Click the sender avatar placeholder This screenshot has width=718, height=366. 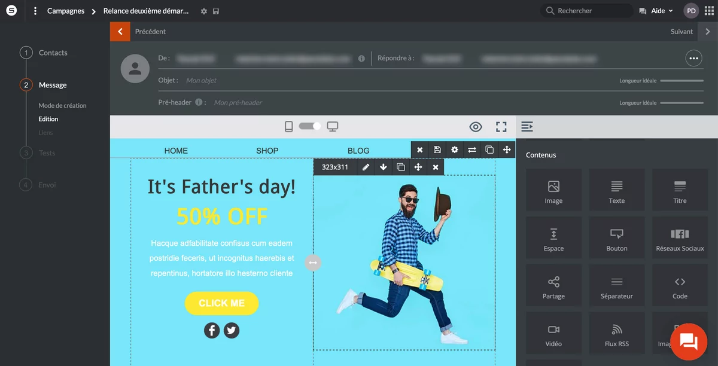135,68
